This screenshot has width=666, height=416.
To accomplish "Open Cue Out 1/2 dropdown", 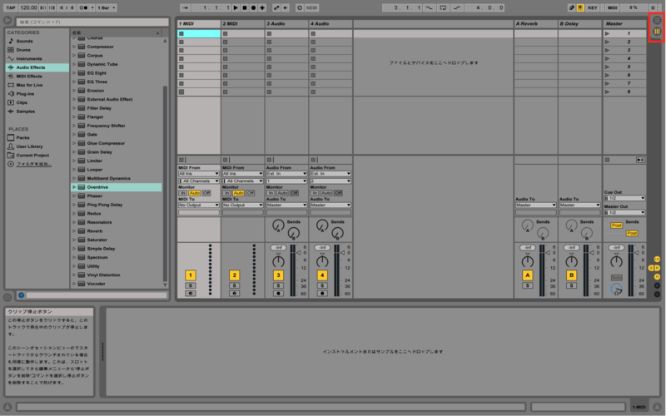I will pos(624,198).
